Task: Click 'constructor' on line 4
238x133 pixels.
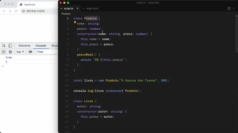Action: pyautogui.click(x=87, y=34)
